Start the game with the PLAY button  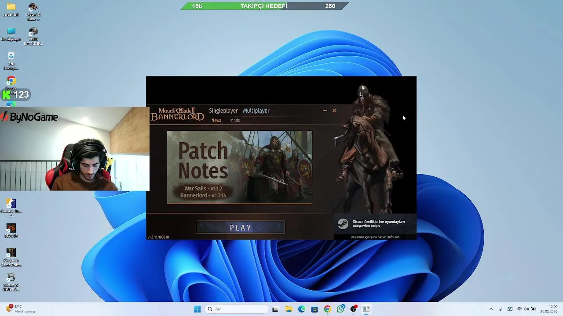click(240, 227)
